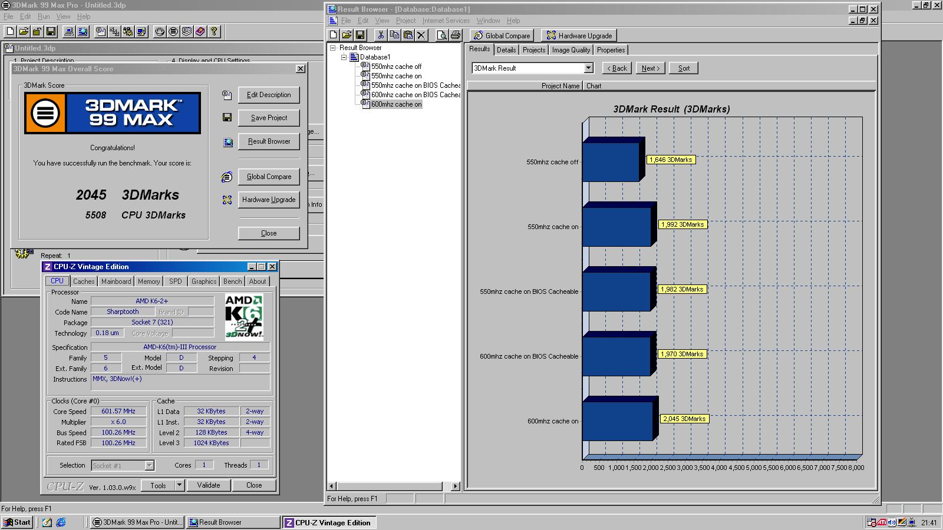Click icon beside Edit Description button
Image resolution: width=943 pixels, height=530 pixels.
coord(227,95)
